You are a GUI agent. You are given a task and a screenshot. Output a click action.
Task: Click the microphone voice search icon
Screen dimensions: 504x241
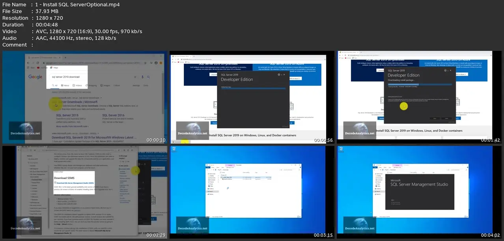pos(142,77)
